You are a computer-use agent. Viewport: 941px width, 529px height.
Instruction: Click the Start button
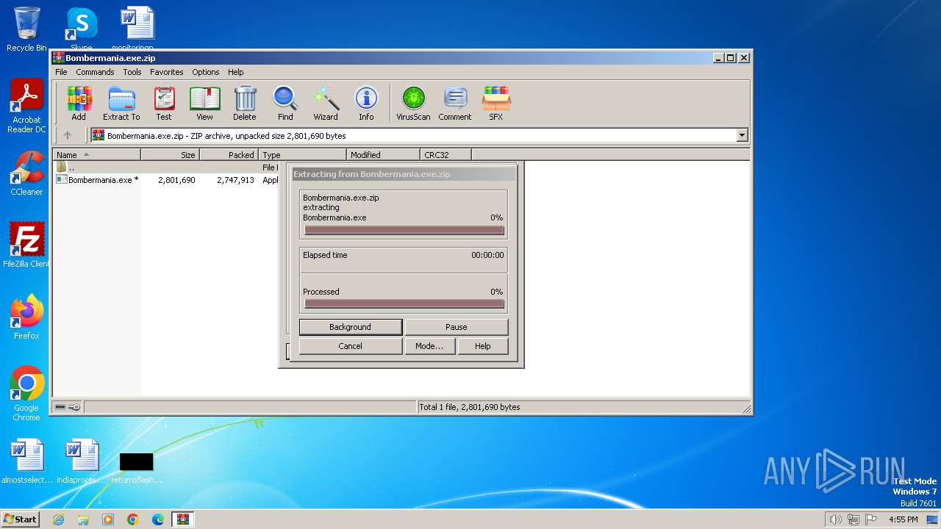21,519
